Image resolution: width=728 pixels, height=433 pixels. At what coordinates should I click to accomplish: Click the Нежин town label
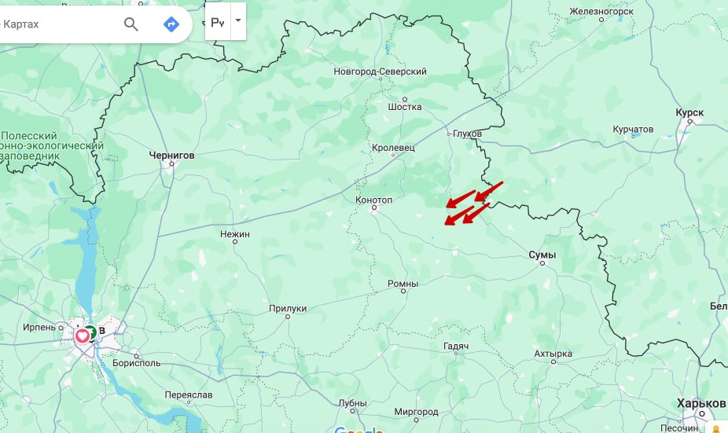tap(234, 234)
